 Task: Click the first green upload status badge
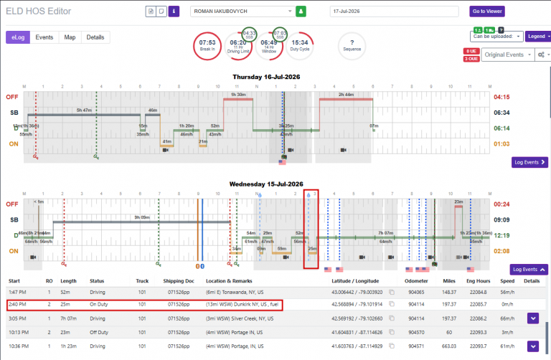point(478,30)
